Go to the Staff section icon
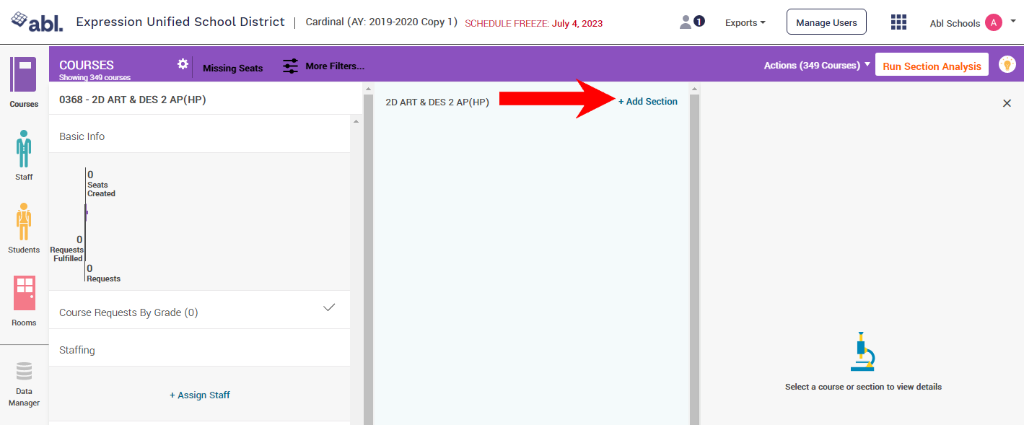The height and width of the screenshot is (425, 1024). coord(24,149)
